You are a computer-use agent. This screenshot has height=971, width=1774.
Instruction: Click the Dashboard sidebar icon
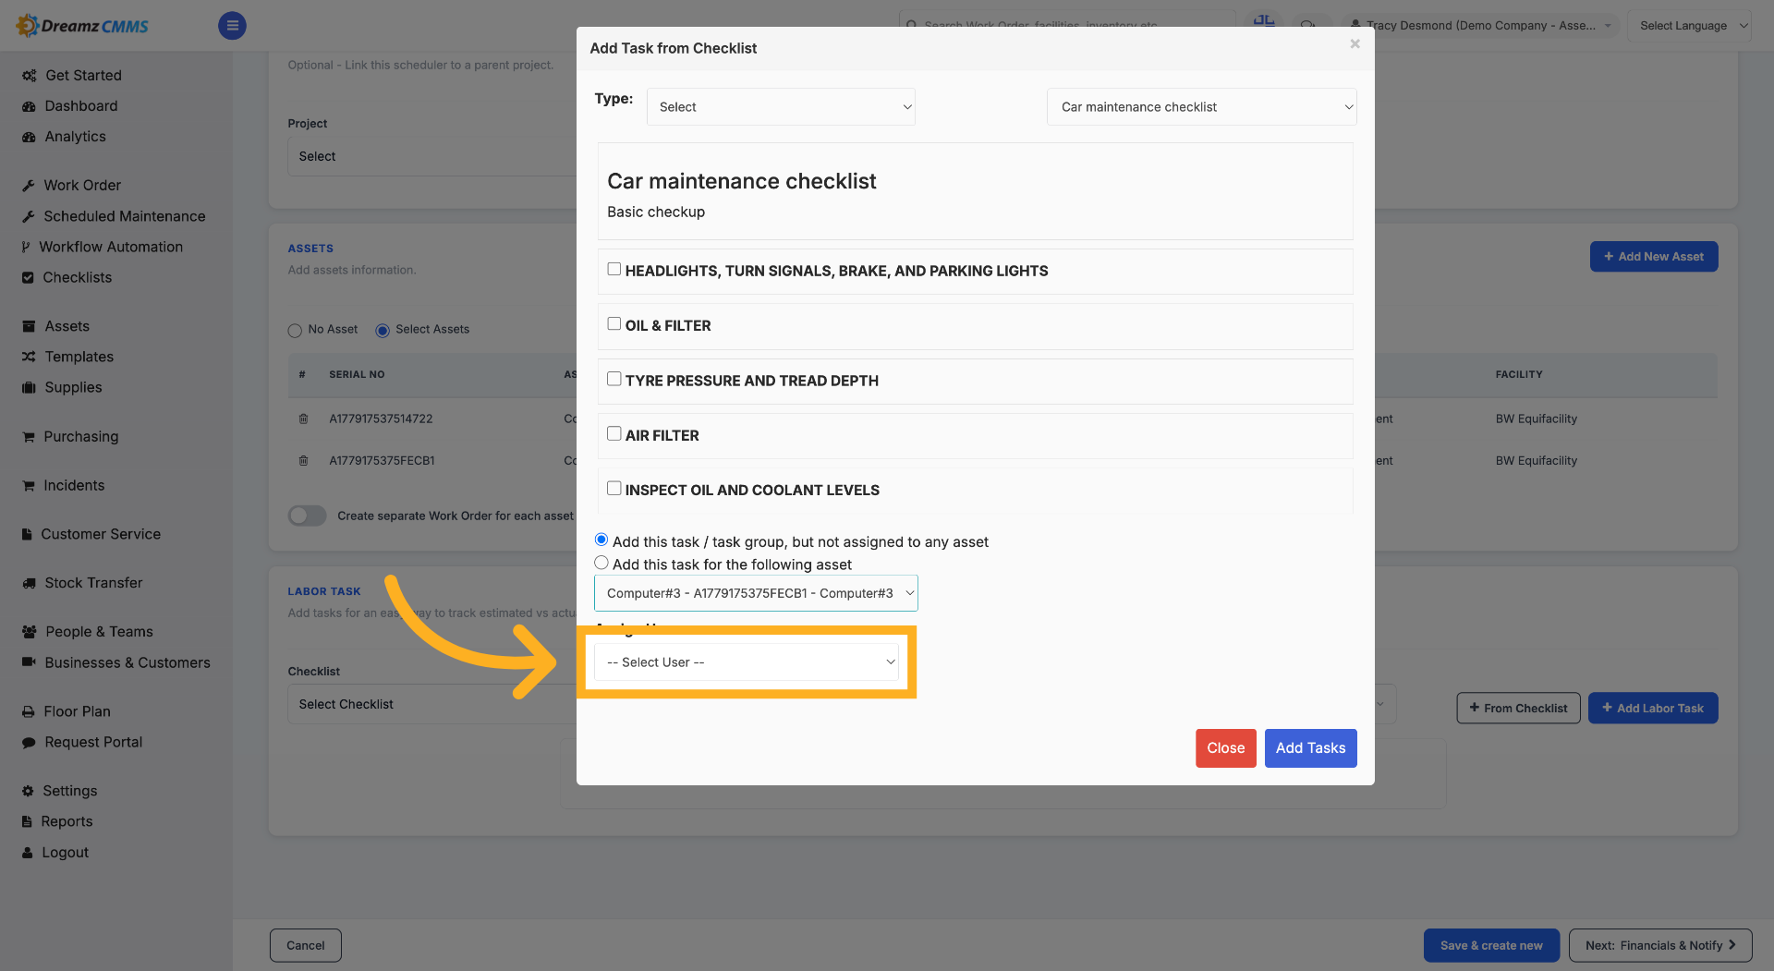click(29, 106)
